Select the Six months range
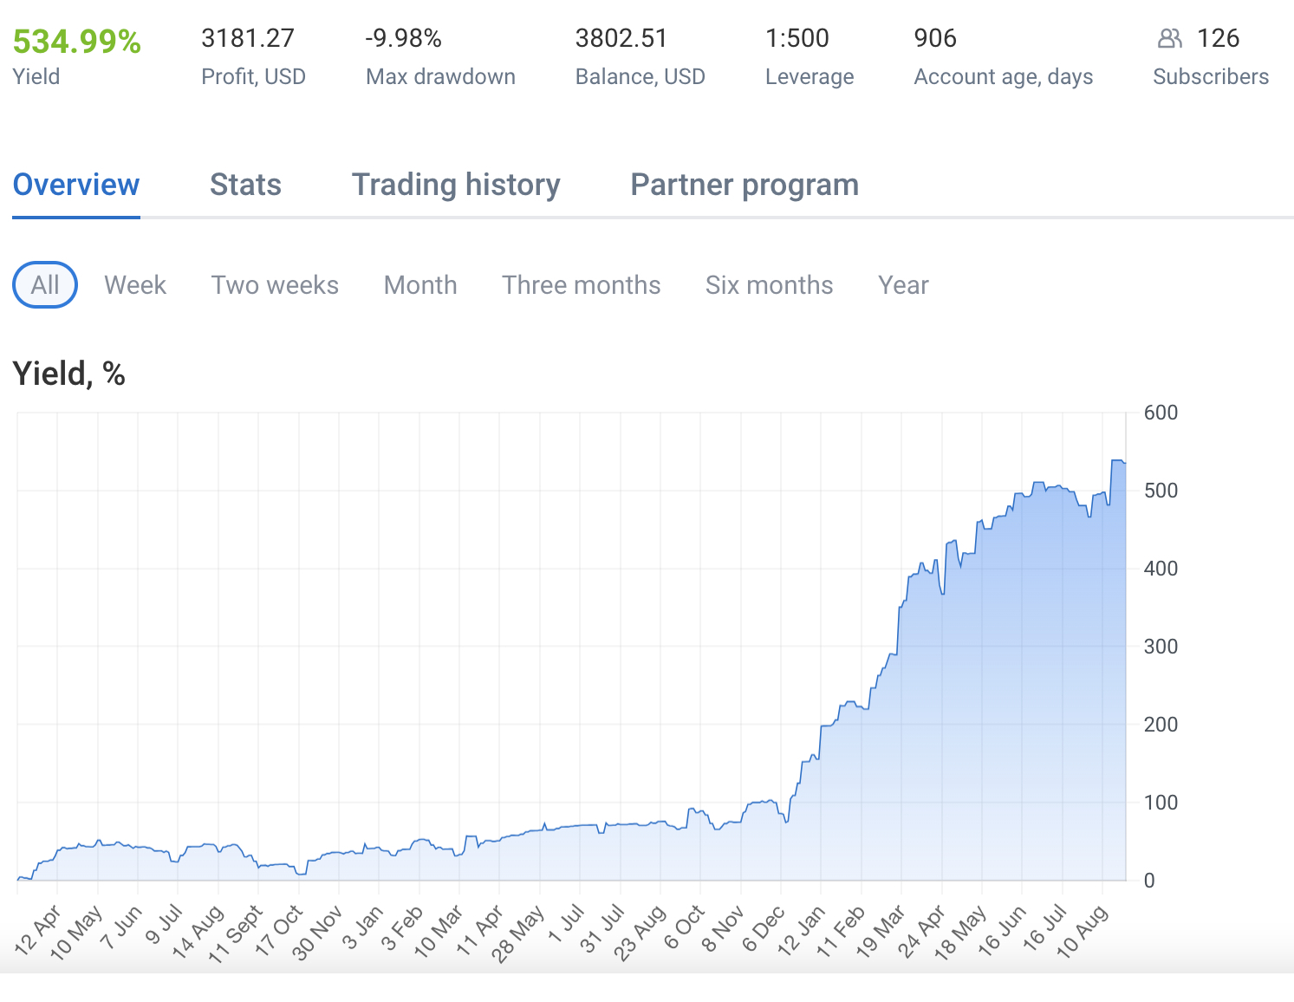The image size is (1294, 1002). (770, 285)
